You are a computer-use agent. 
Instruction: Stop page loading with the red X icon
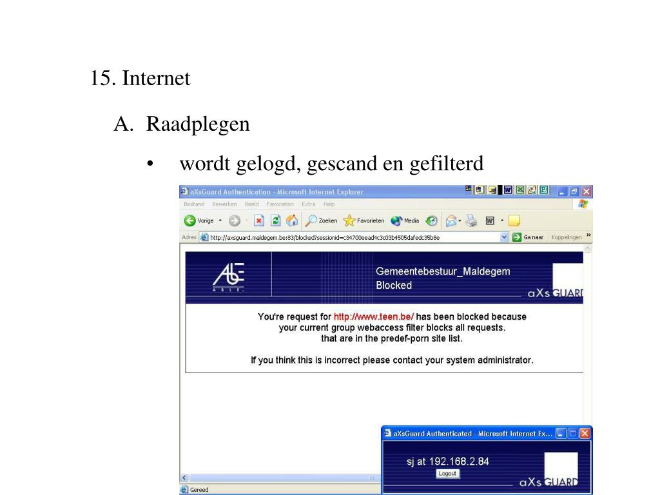click(259, 220)
